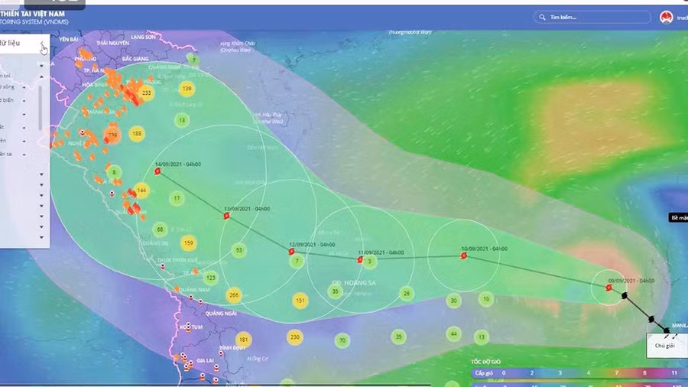Viewport: 688px width, 387px height.
Task: Expand the last dropdown arrow in side panel
Action: click(x=41, y=238)
